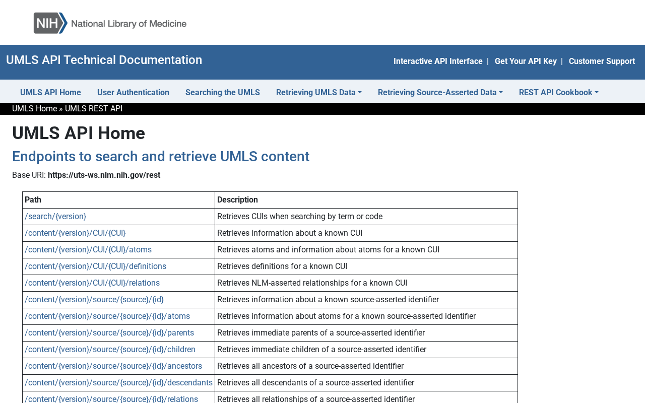Go to Searching the UMLS
This screenshot has width=645, height=403.
(x=223, y=93)
